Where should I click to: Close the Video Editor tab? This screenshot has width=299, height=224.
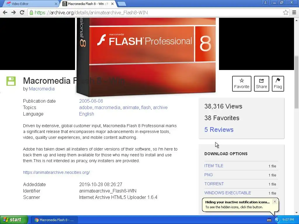click(56, 3)
